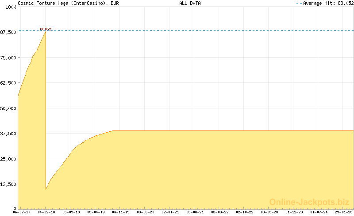Screen dimensions: 354x216
Task: Select the 03-06-20 date label
Action: 146,212
